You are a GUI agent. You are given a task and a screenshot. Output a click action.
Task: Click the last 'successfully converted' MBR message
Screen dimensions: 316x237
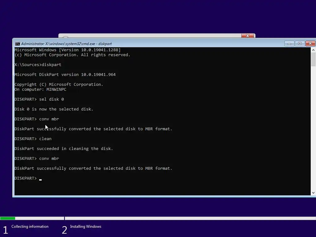click(93, 168)
